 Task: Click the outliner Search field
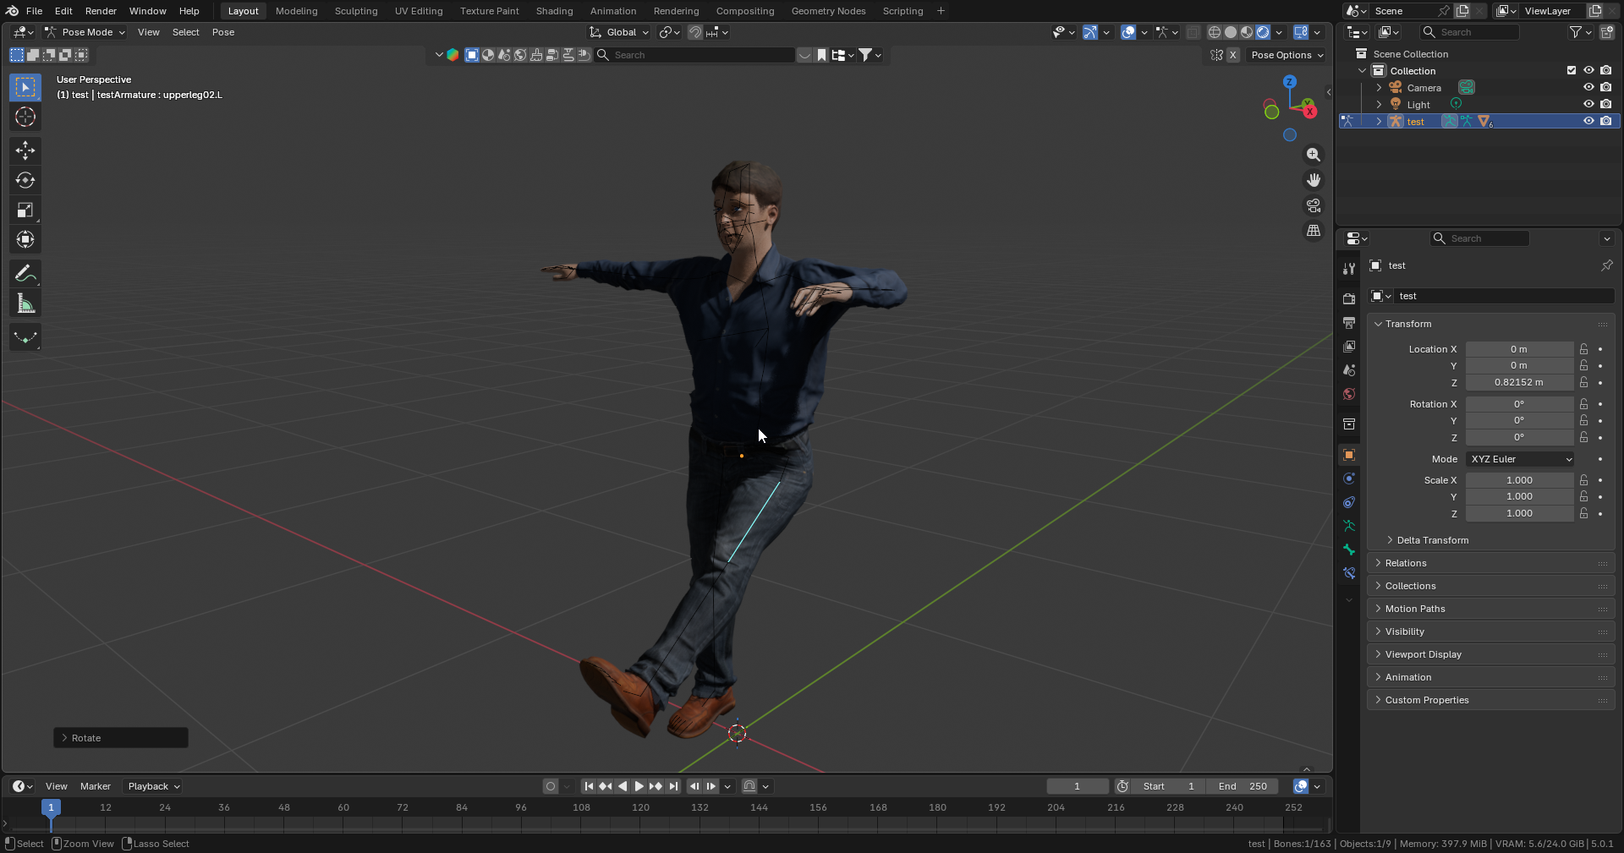click(1470, 32)
